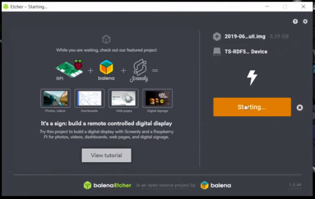Screen dimensions: 315x199
Task: Click the 5.29 GB image size text
Action: click(x=279, y=37)
